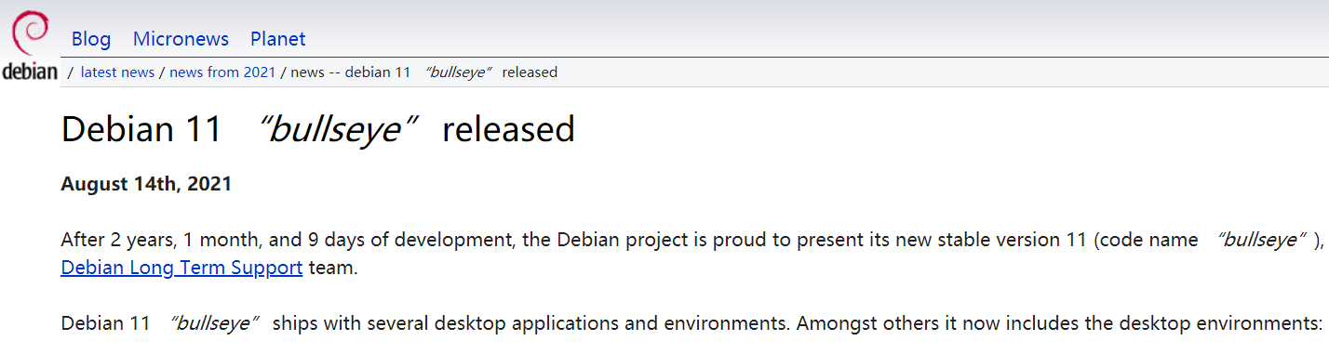This screenshot has width=1329, height=354.
Task: Click the August 14th, 2021 date
Action: pyautogui.click(x=146, y=184)
